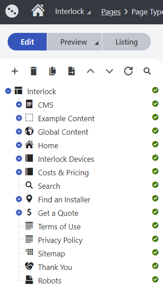Select the Find an Installer page
Image resolution: width=163 pixels, height=292 pixels.
[64, 200]
